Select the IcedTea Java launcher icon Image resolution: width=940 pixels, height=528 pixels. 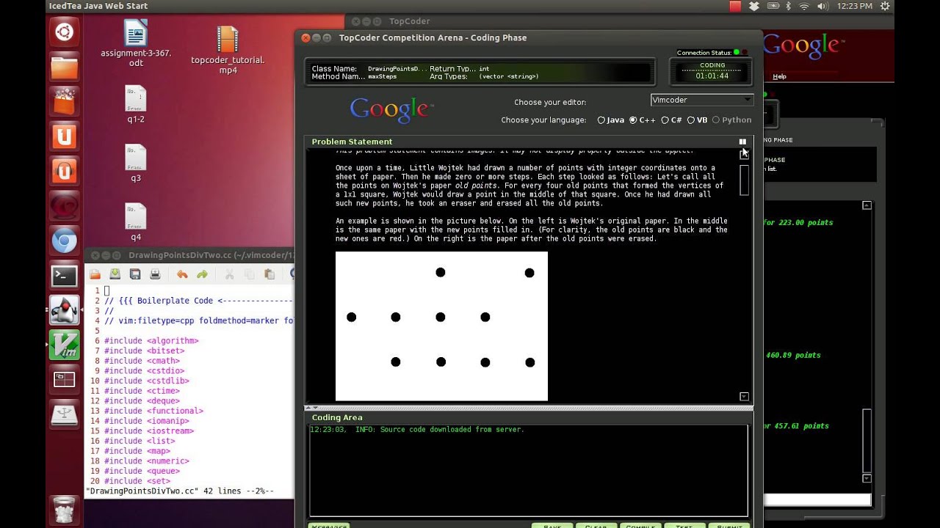[64, 310]
